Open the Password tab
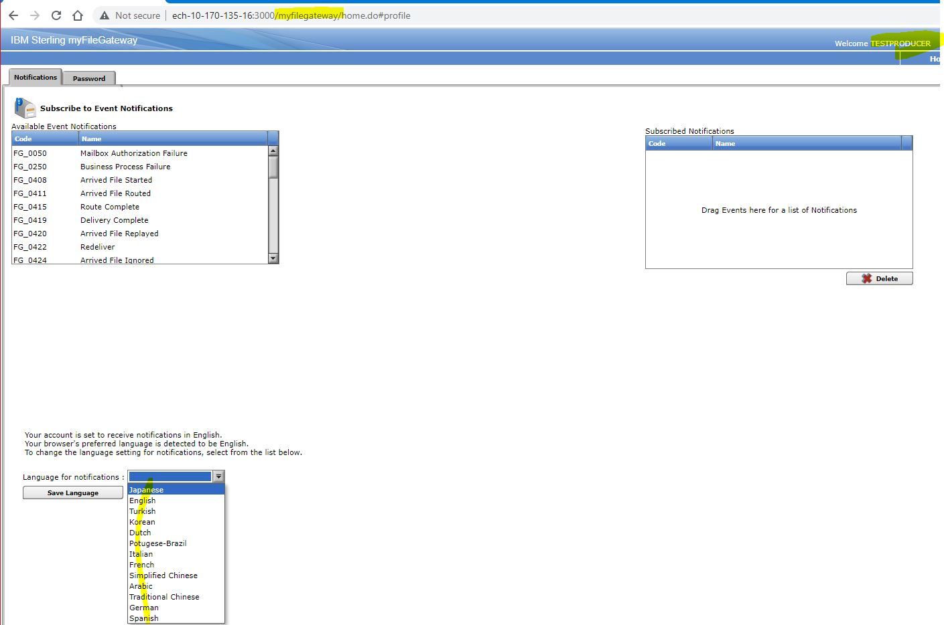This screenshot has height=625, width=944. coord(89,78)
